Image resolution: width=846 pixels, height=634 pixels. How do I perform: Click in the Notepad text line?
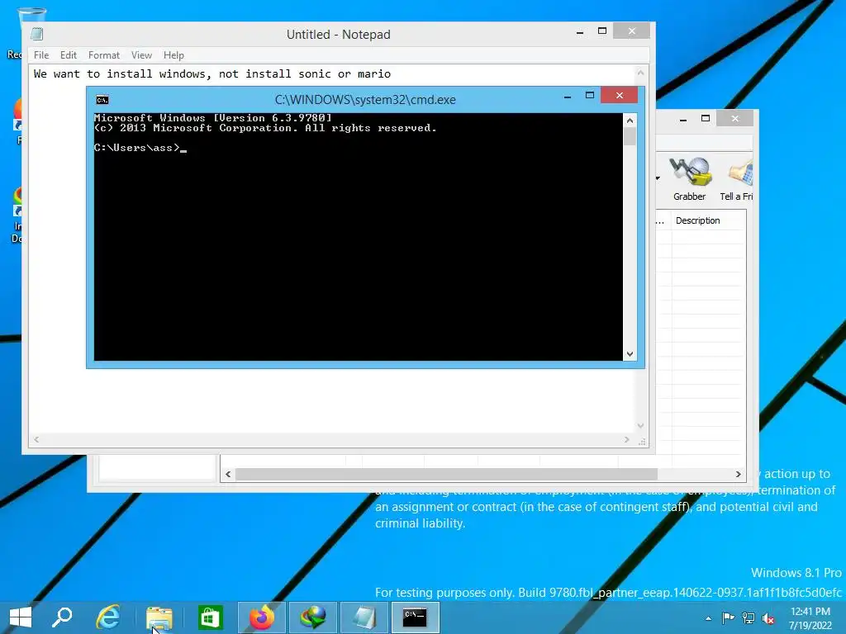click(x=212, y=73)
